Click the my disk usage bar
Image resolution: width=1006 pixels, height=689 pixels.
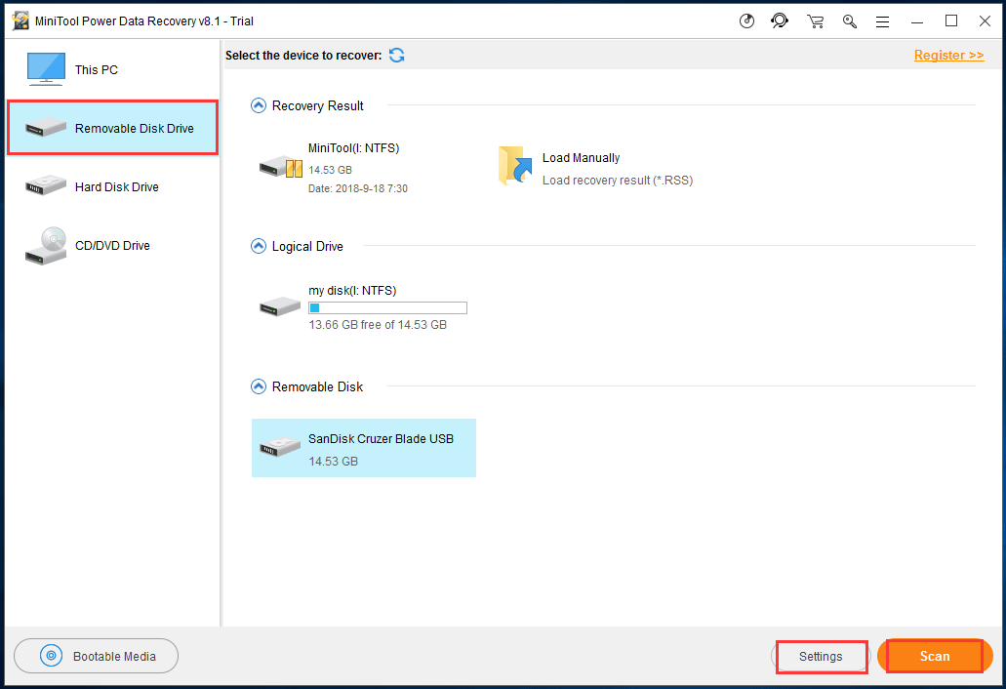[x=387, y=308]
